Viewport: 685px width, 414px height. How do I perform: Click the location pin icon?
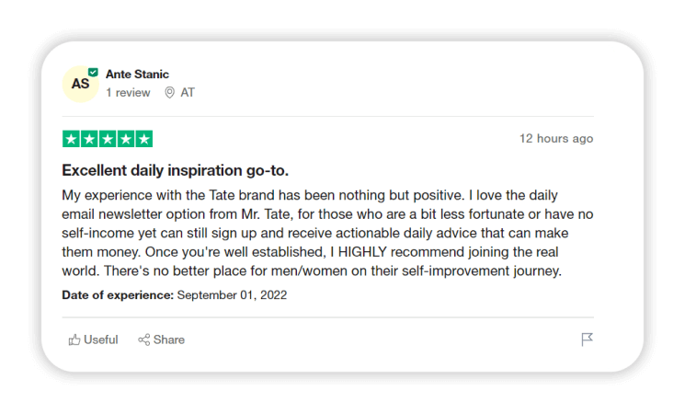pyautogui.click(x=169, y=93)
